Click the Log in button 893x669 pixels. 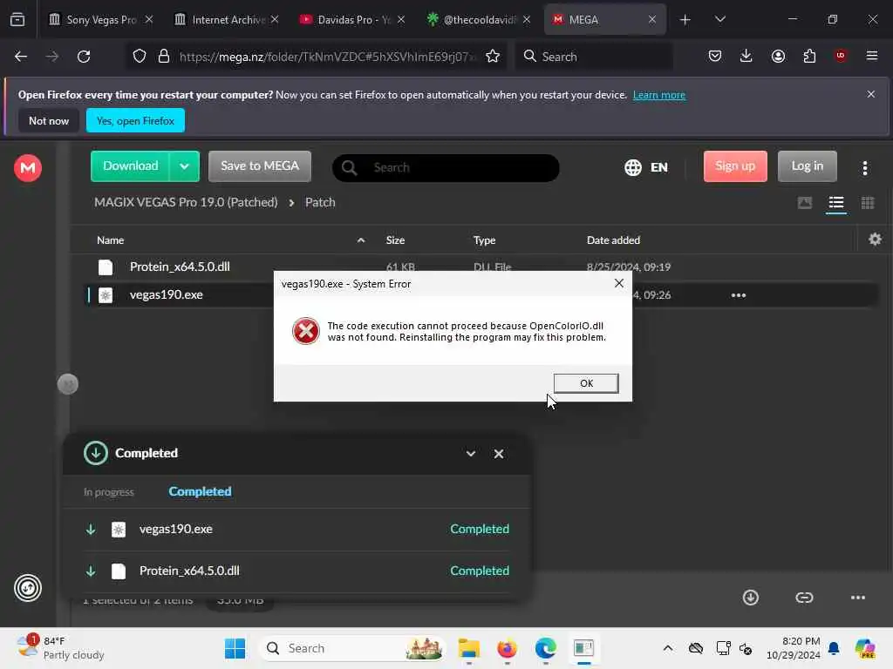807,166
